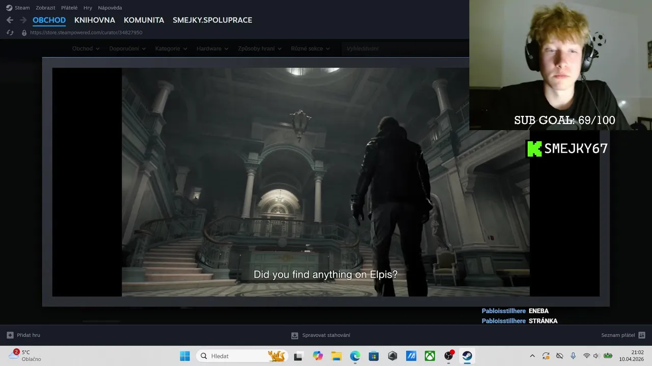The width and height of the screenshot is (652, 366).
Task: Open the Xbox app from the taskbar
Action: point(430,356)
